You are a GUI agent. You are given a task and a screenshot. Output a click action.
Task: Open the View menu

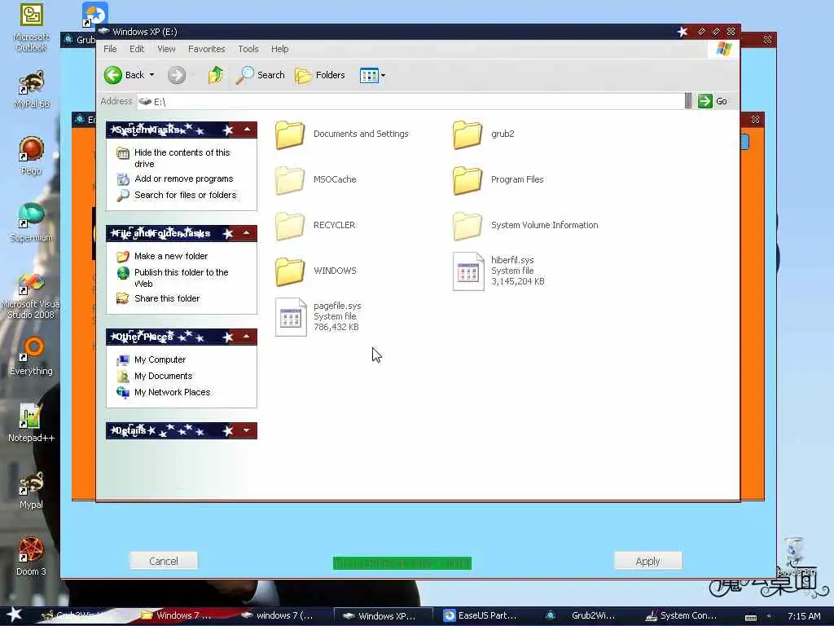coord(166,49)
